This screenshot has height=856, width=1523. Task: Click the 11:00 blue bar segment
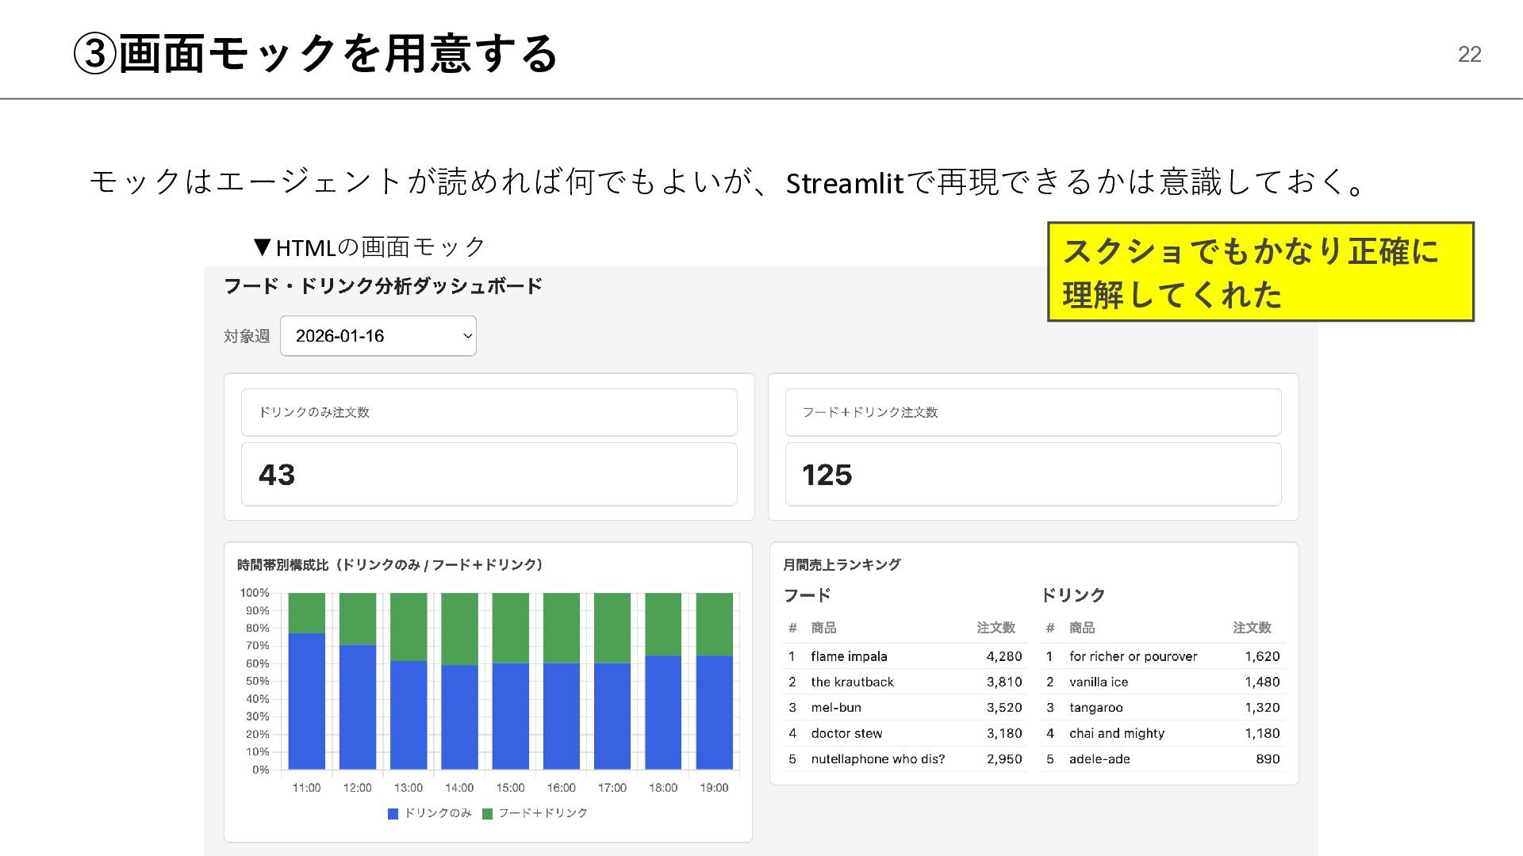[306, 701]
